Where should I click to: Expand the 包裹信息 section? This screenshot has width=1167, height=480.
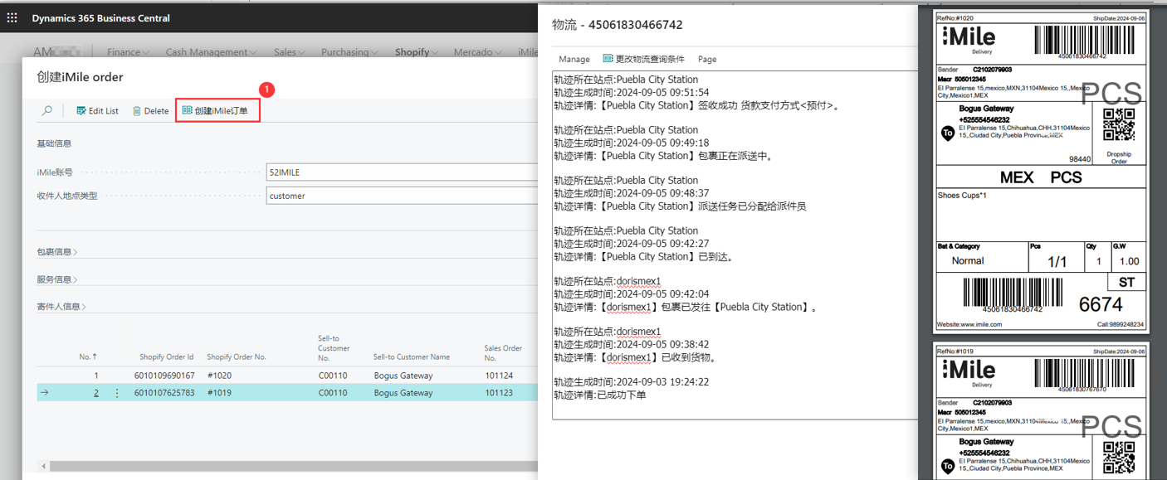click(x=57, y=252)
